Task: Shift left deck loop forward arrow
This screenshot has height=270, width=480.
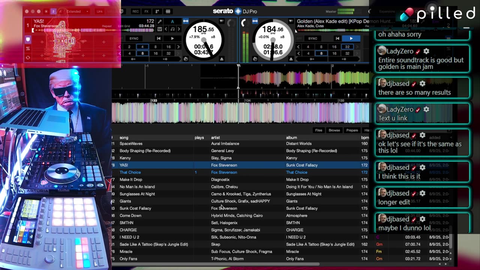Action: 165,59
